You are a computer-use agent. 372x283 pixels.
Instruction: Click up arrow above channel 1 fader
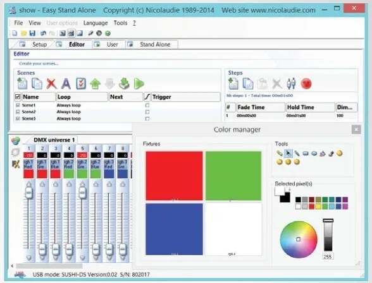point(28,184)
